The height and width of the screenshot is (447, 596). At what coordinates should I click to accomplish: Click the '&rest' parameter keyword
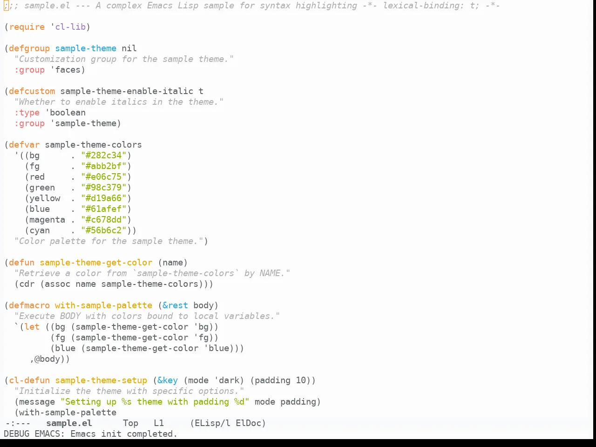[175, 305]
